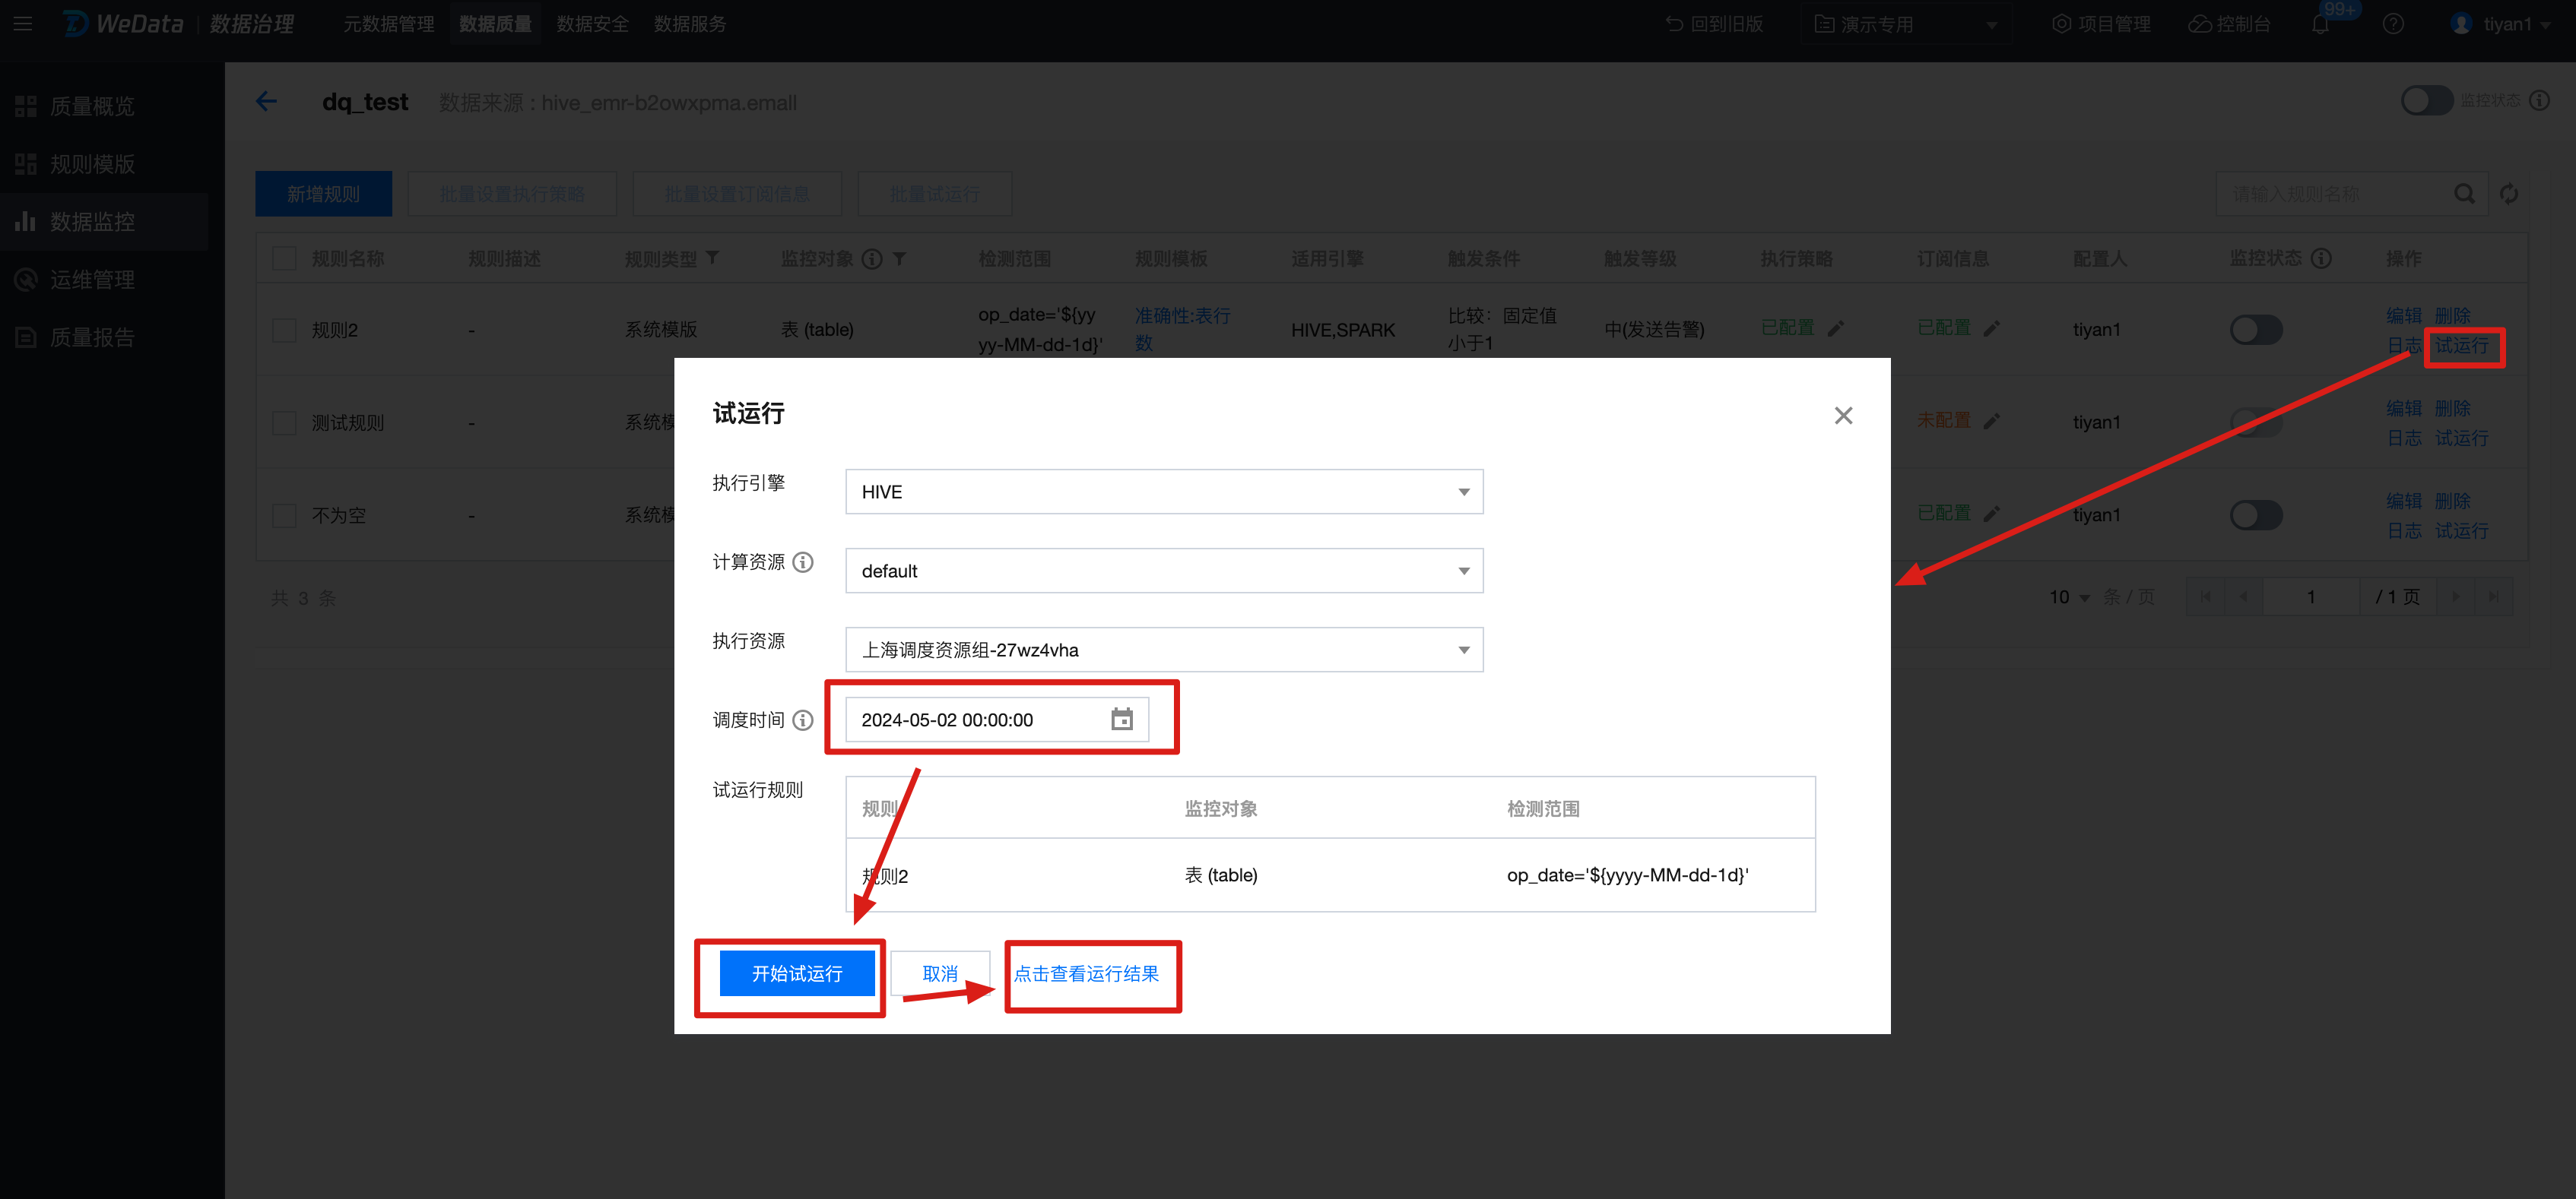The width and height of the screenshot is (2576, 1199).
Task: Click the 开始试运行 button
Action: point(796,973)
